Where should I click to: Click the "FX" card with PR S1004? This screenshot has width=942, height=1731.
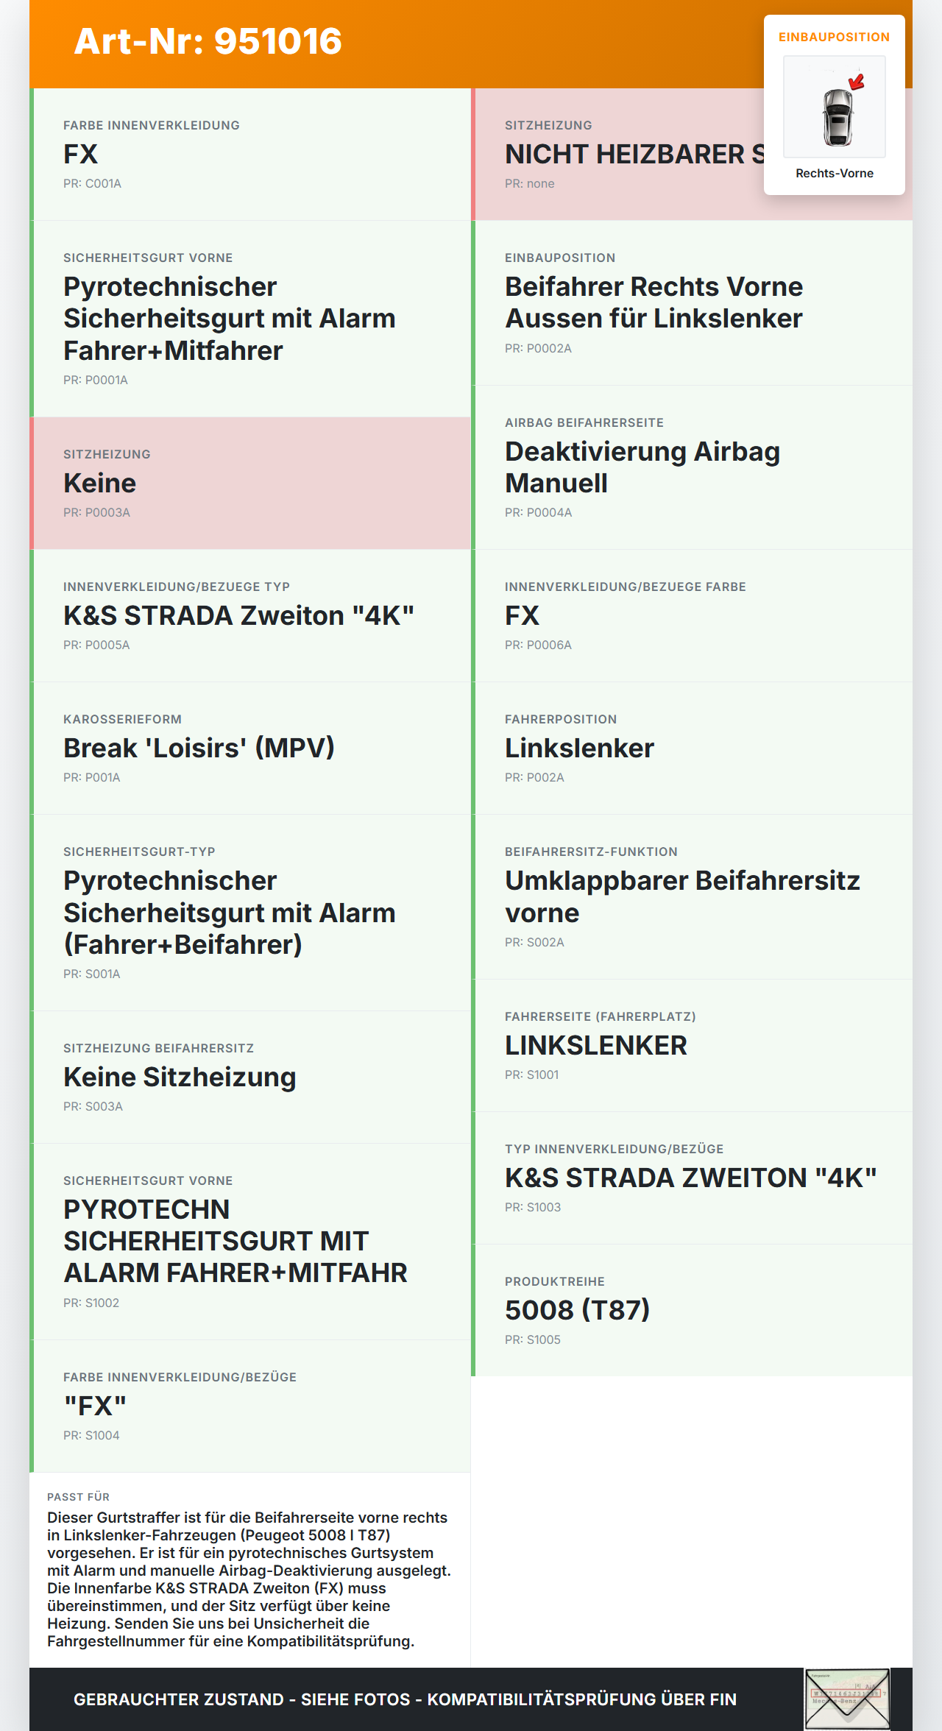coord(250,1406)
